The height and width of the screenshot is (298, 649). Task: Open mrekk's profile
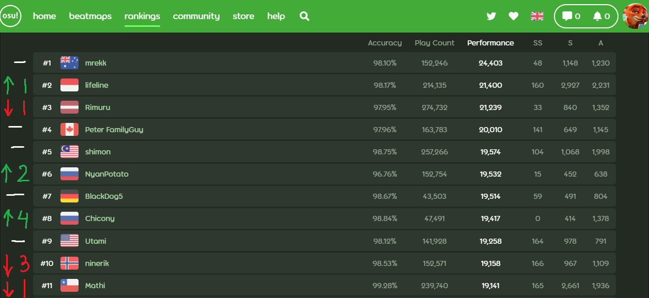pos(96,63)
